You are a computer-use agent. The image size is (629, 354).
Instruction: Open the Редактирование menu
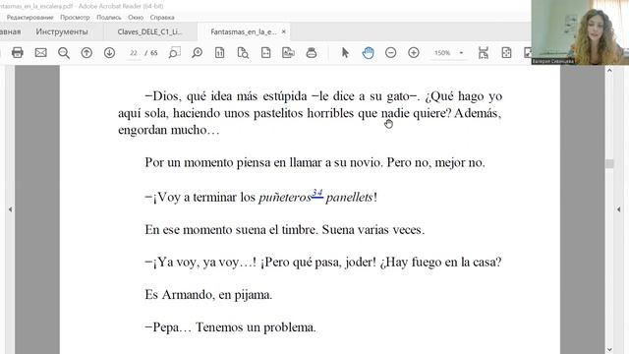(29, 18)
